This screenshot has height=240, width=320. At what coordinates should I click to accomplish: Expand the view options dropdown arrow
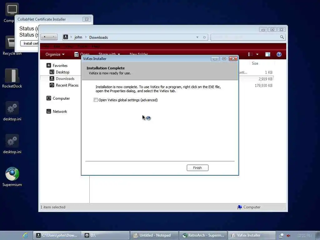(x=257, y=54)
